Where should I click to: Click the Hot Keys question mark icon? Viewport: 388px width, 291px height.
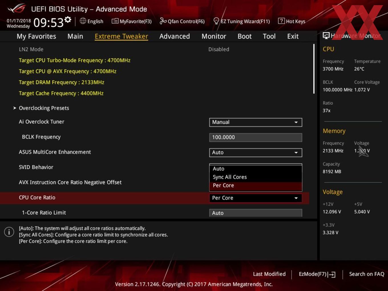281,21
